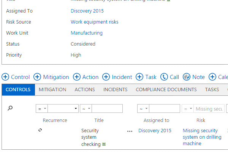The height and width of the screenshot is (152, 228).
Task: Switch to the CONTROLS tab
Action: click(x=18, y=89)
